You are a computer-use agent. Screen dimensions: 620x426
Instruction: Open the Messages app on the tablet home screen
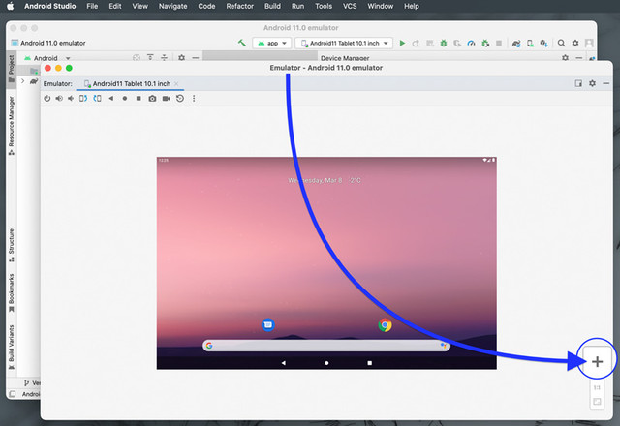268,325
